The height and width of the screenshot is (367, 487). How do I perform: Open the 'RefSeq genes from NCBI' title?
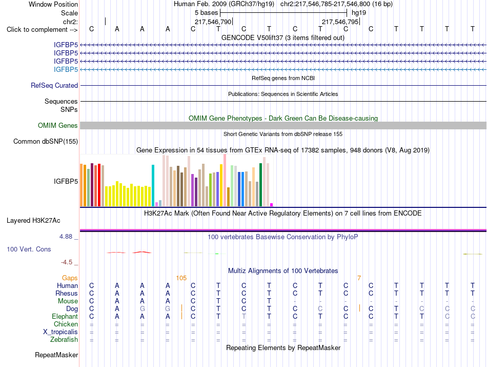pos(283,78)
